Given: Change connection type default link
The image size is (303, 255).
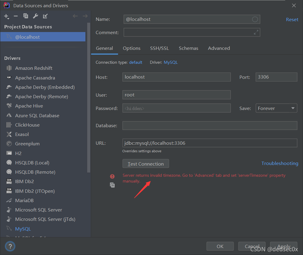Looking at the screenshot, I should point(136,62).
